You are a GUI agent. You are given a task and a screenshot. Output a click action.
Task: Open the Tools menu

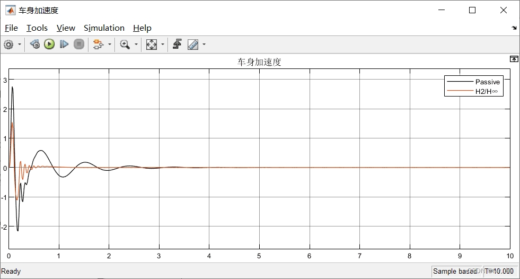click(37, 28)
